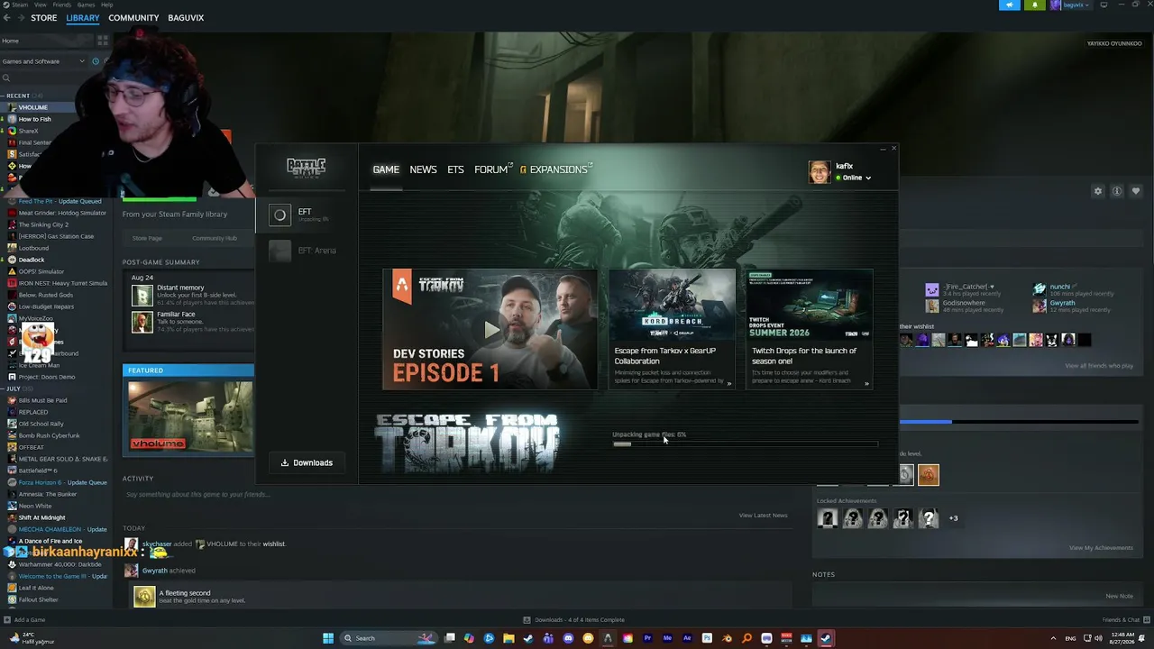Select EFT: Arena in the launcher sidebar

(x=307, y=251)
